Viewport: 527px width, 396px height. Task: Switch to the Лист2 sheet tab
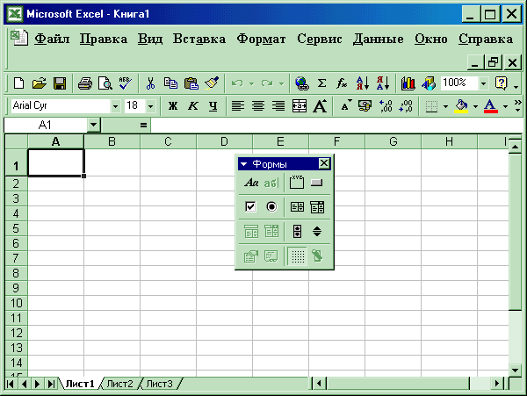[120, 384]
